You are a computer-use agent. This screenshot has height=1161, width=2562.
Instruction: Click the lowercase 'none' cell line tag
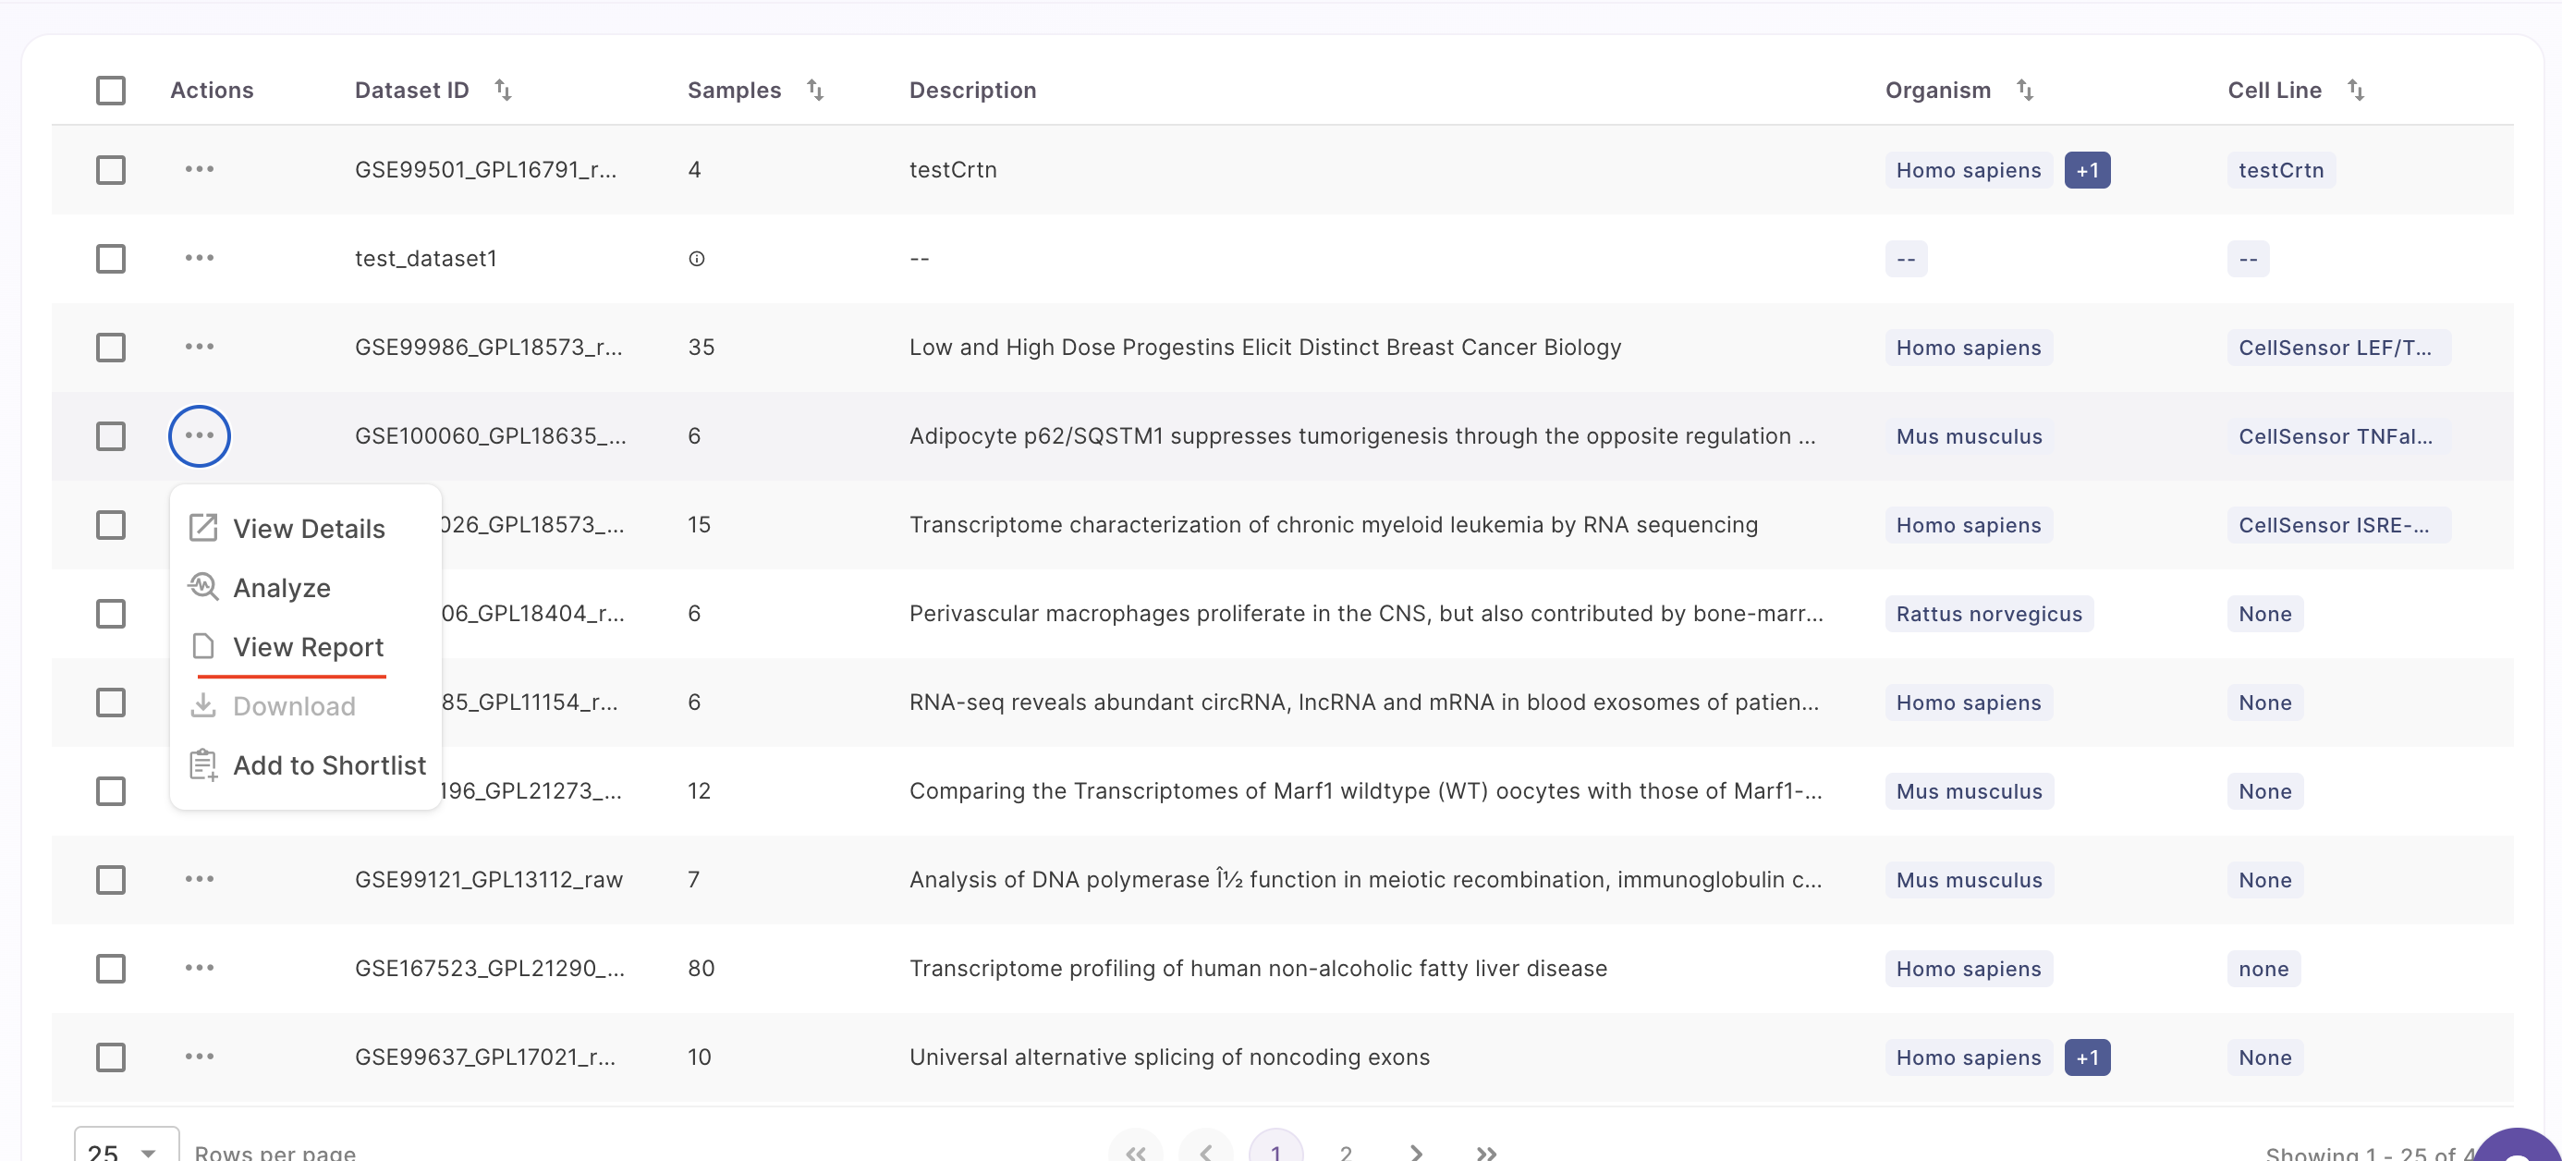(2263, 969)
